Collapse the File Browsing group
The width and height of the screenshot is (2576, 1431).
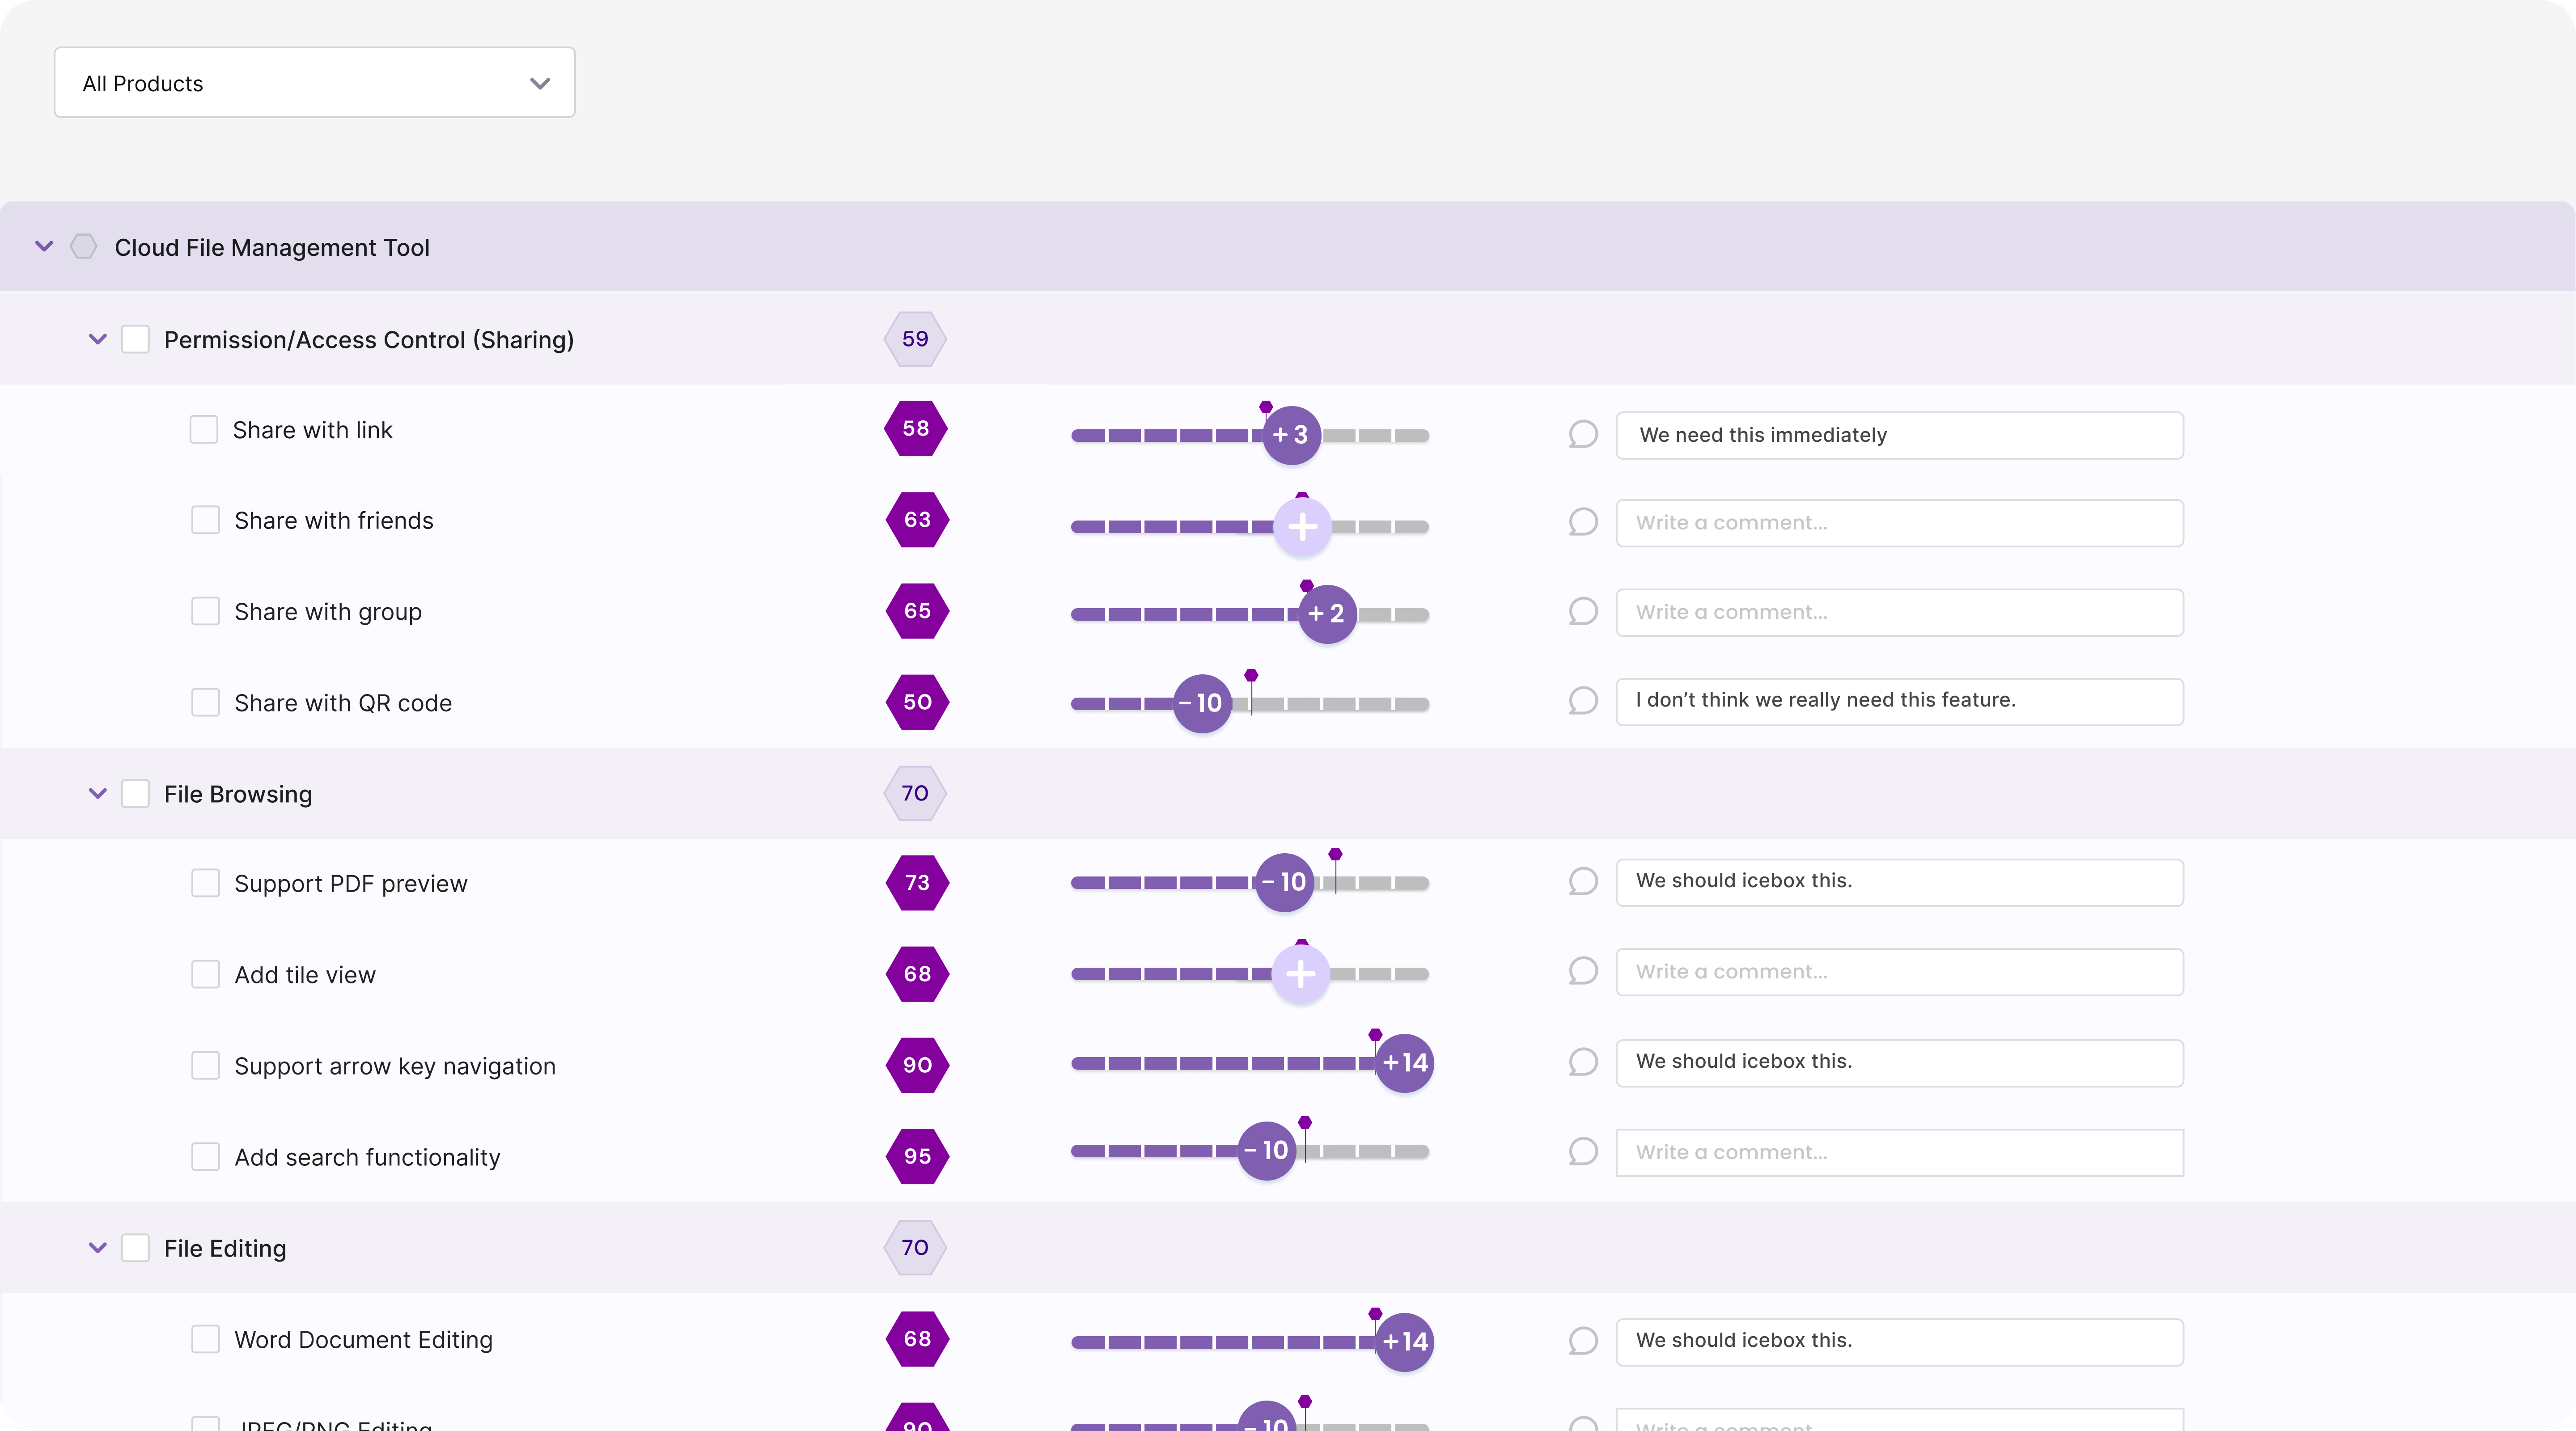point(97,794)
